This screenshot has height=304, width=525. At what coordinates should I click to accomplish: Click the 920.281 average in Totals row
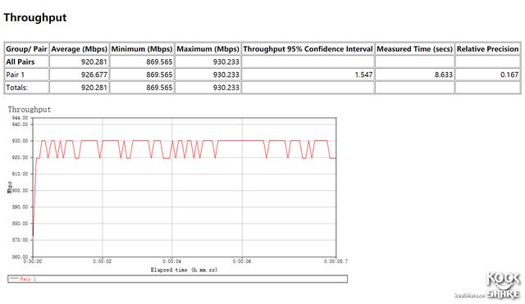[x=94, y=88]
